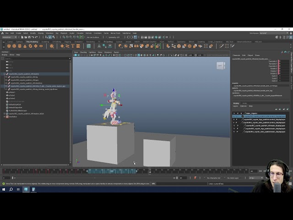Toggle the auto keyframe button

coord(195,178)
